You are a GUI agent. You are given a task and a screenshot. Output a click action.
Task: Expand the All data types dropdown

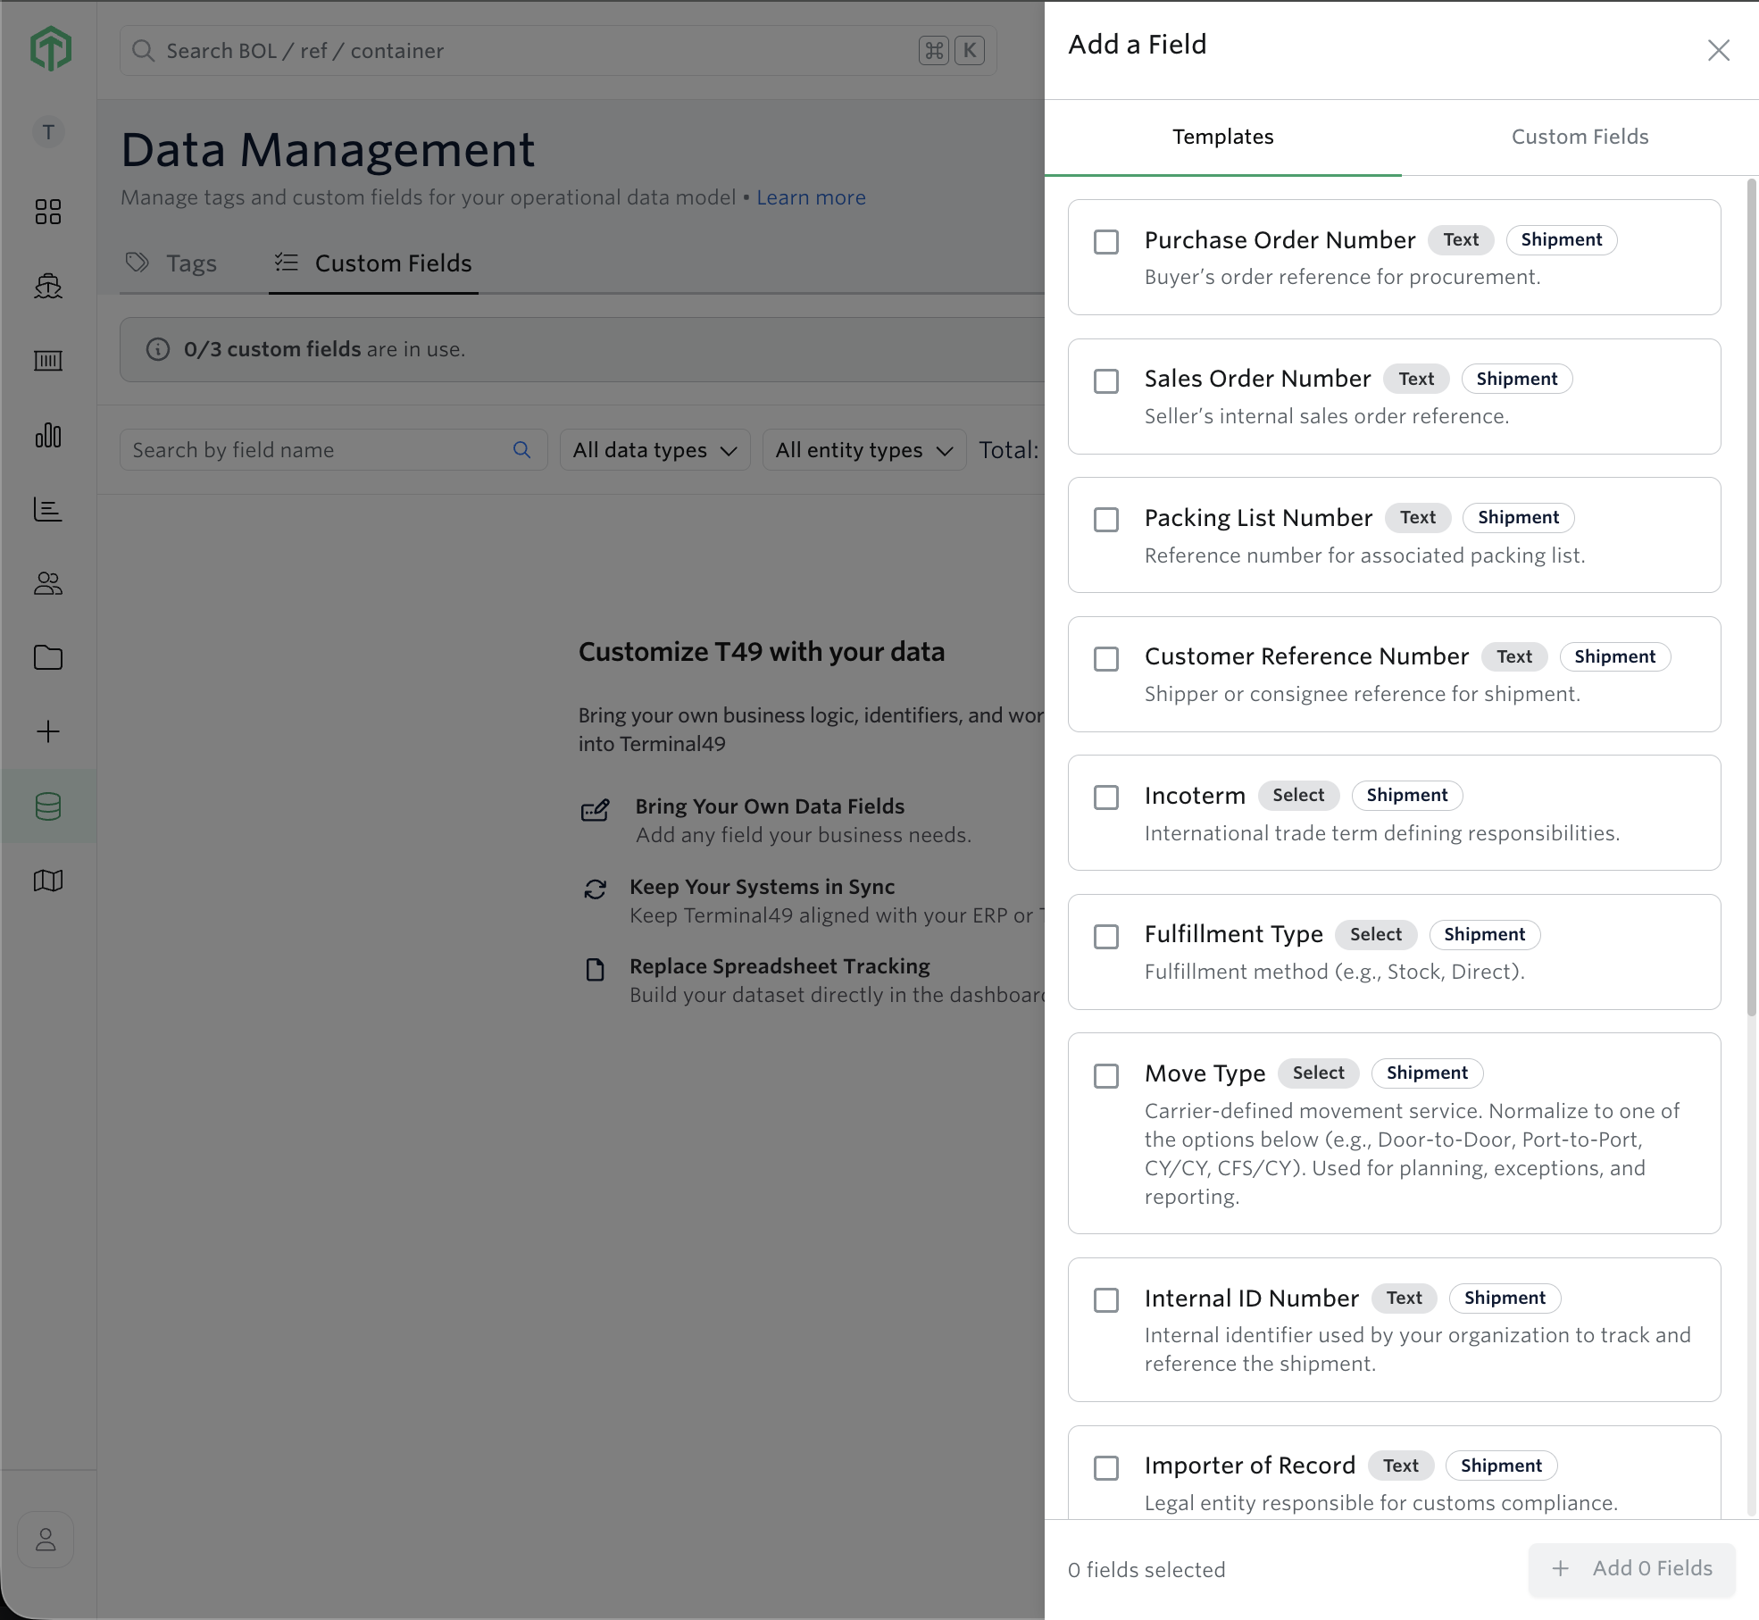click(654, 450)
